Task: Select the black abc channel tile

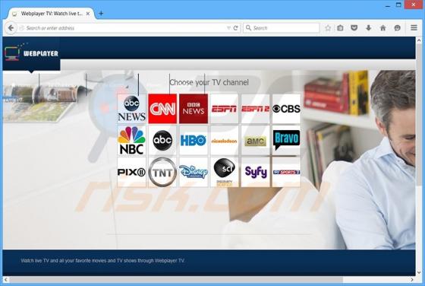Action: [162, 140]
